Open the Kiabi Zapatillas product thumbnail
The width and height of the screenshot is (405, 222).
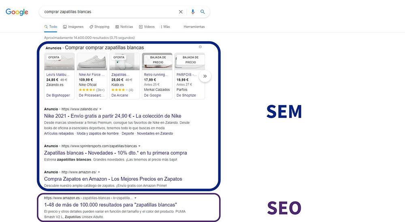pyautogui.click(x=124, y=61)
